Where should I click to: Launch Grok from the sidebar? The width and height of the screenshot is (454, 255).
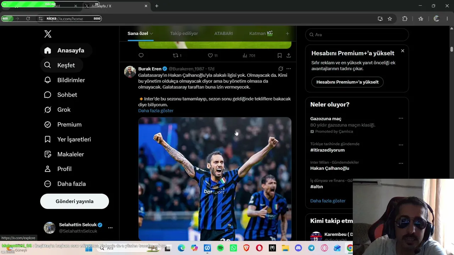pos(57,110)
